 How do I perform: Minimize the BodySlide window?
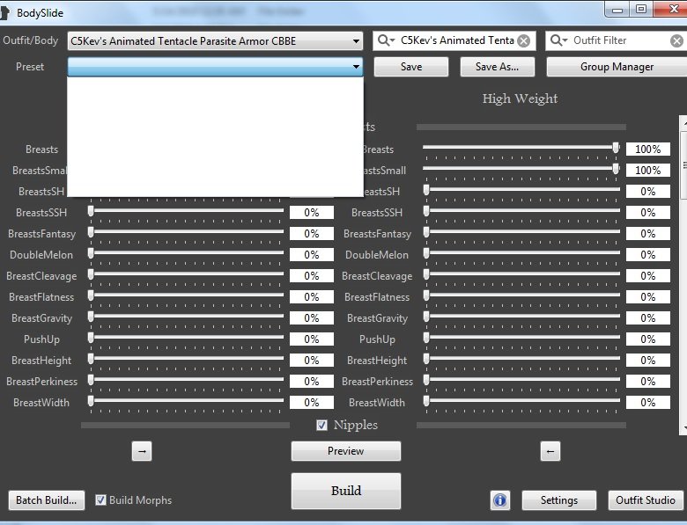617,10
